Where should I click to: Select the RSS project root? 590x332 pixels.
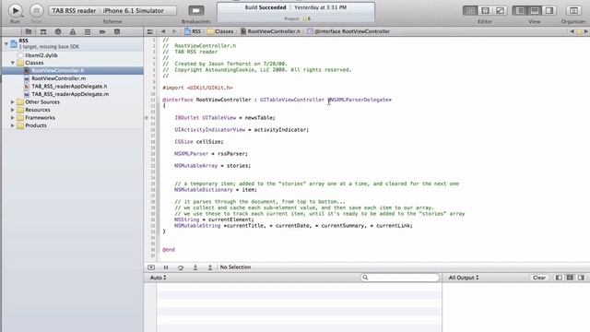pos(72,43)
